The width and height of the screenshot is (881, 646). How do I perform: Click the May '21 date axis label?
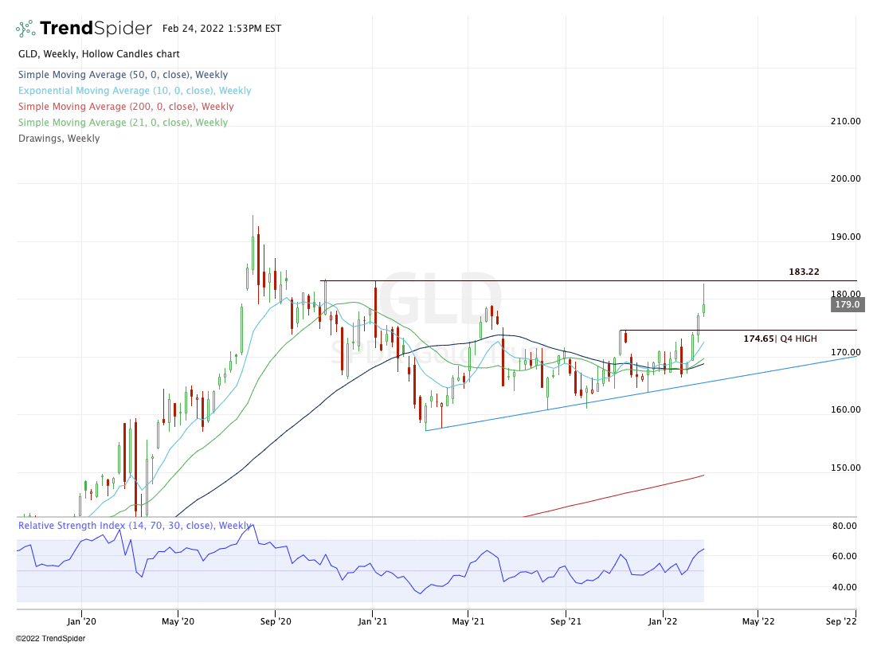click(468, 621)
